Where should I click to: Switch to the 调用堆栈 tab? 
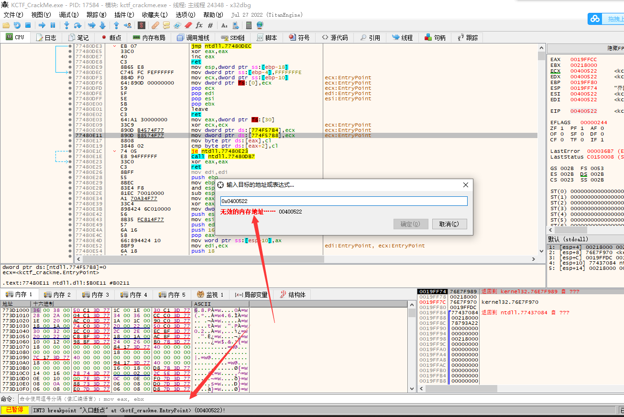[x=193, y=37]
